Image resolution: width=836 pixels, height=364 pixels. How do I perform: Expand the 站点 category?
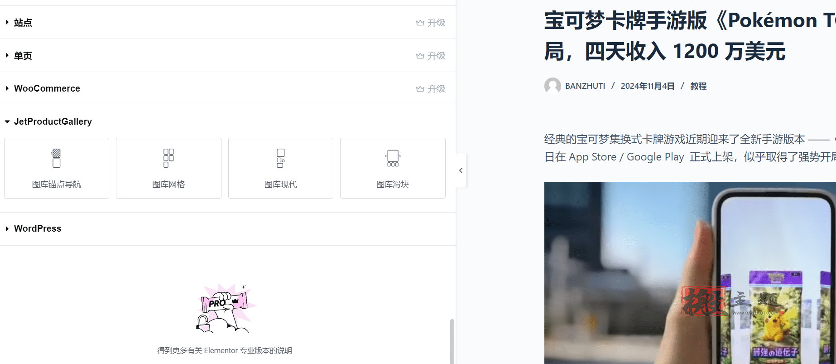coord(227,22)
